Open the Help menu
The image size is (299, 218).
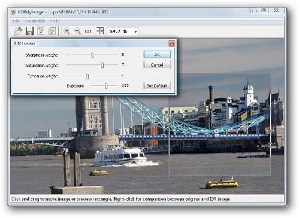(55, 21)
